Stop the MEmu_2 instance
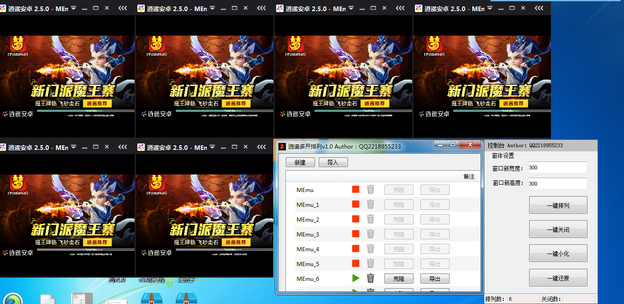This screenshot has width=624, height=304. click(356, 219)
